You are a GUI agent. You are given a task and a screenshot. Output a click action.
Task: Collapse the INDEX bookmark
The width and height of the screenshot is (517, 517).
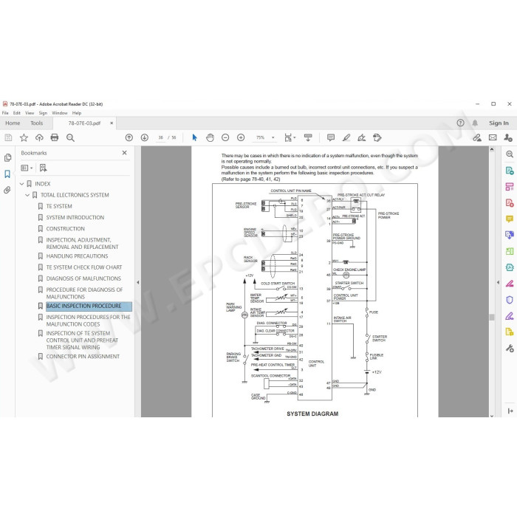coord(21,184)
